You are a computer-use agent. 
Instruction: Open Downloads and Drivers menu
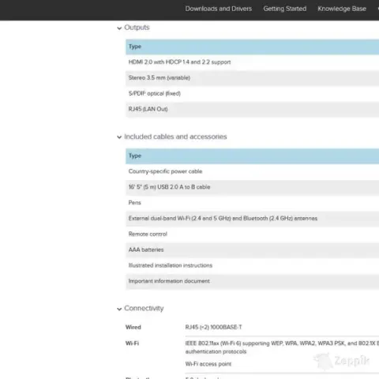point(219,9)
